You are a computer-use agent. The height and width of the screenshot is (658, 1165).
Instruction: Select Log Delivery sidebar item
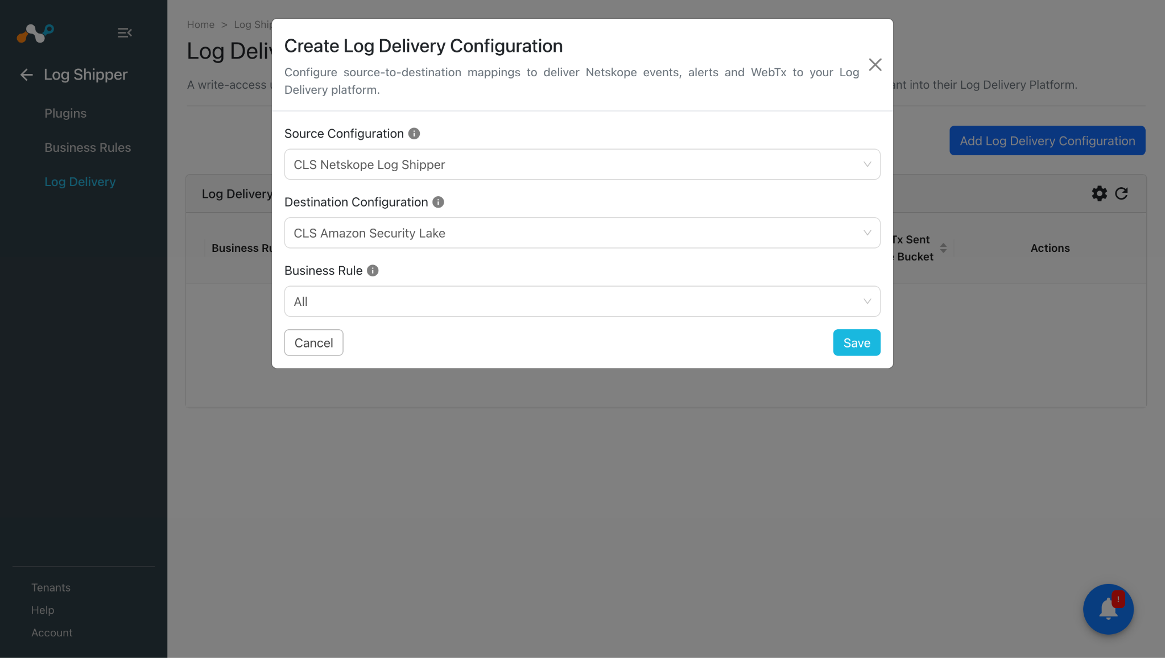(x=80, y=181)
